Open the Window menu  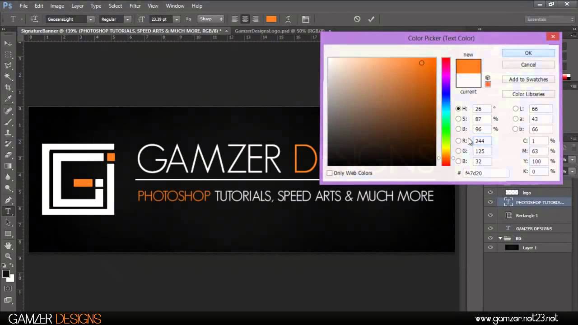click(x=175, y=6)
